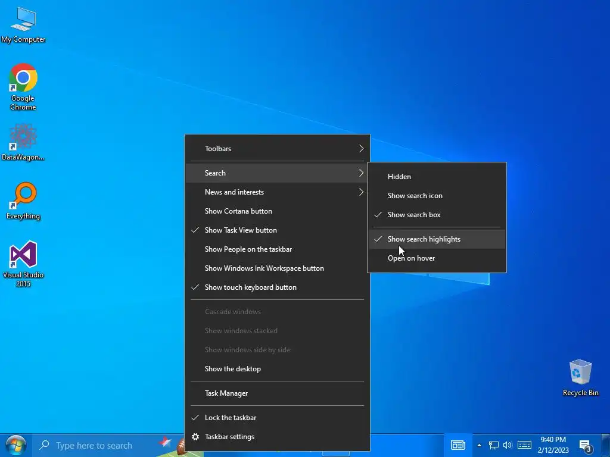Screen dimensions: 610x457
Task: Select the Everything search desktop shortcut
Action: [23, 201]
